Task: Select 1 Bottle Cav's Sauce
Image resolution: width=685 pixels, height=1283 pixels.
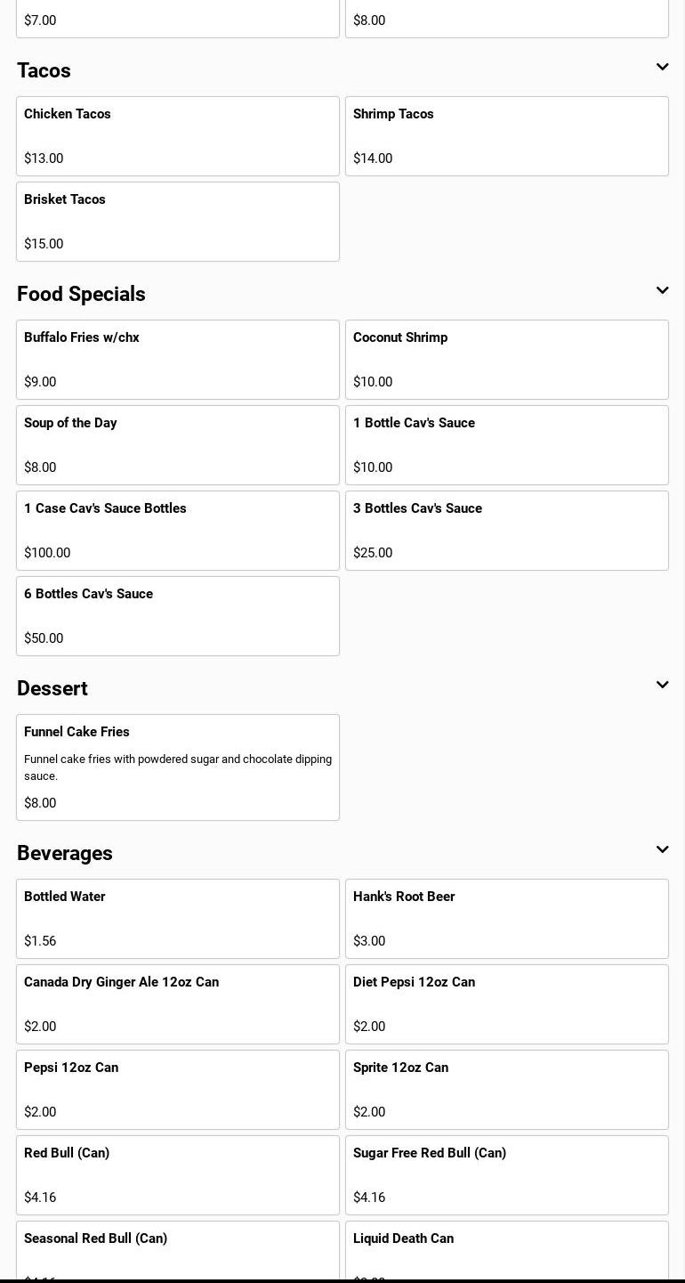Action: [506, 445]
